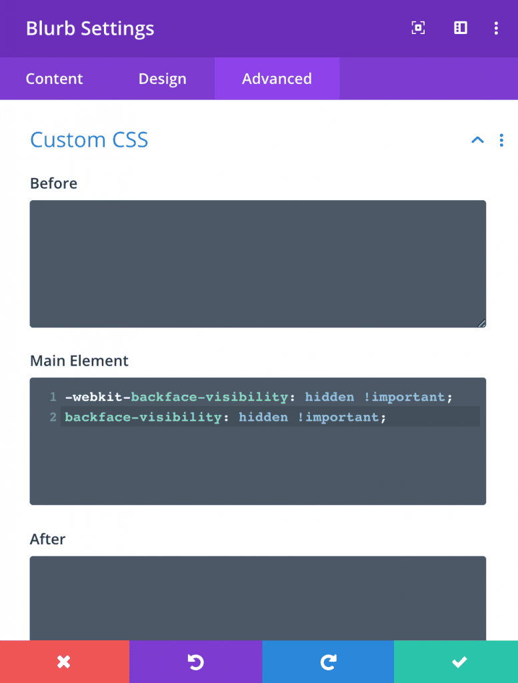Switch to the Content tab
The image size is (518, 683).
click(54, 79)
